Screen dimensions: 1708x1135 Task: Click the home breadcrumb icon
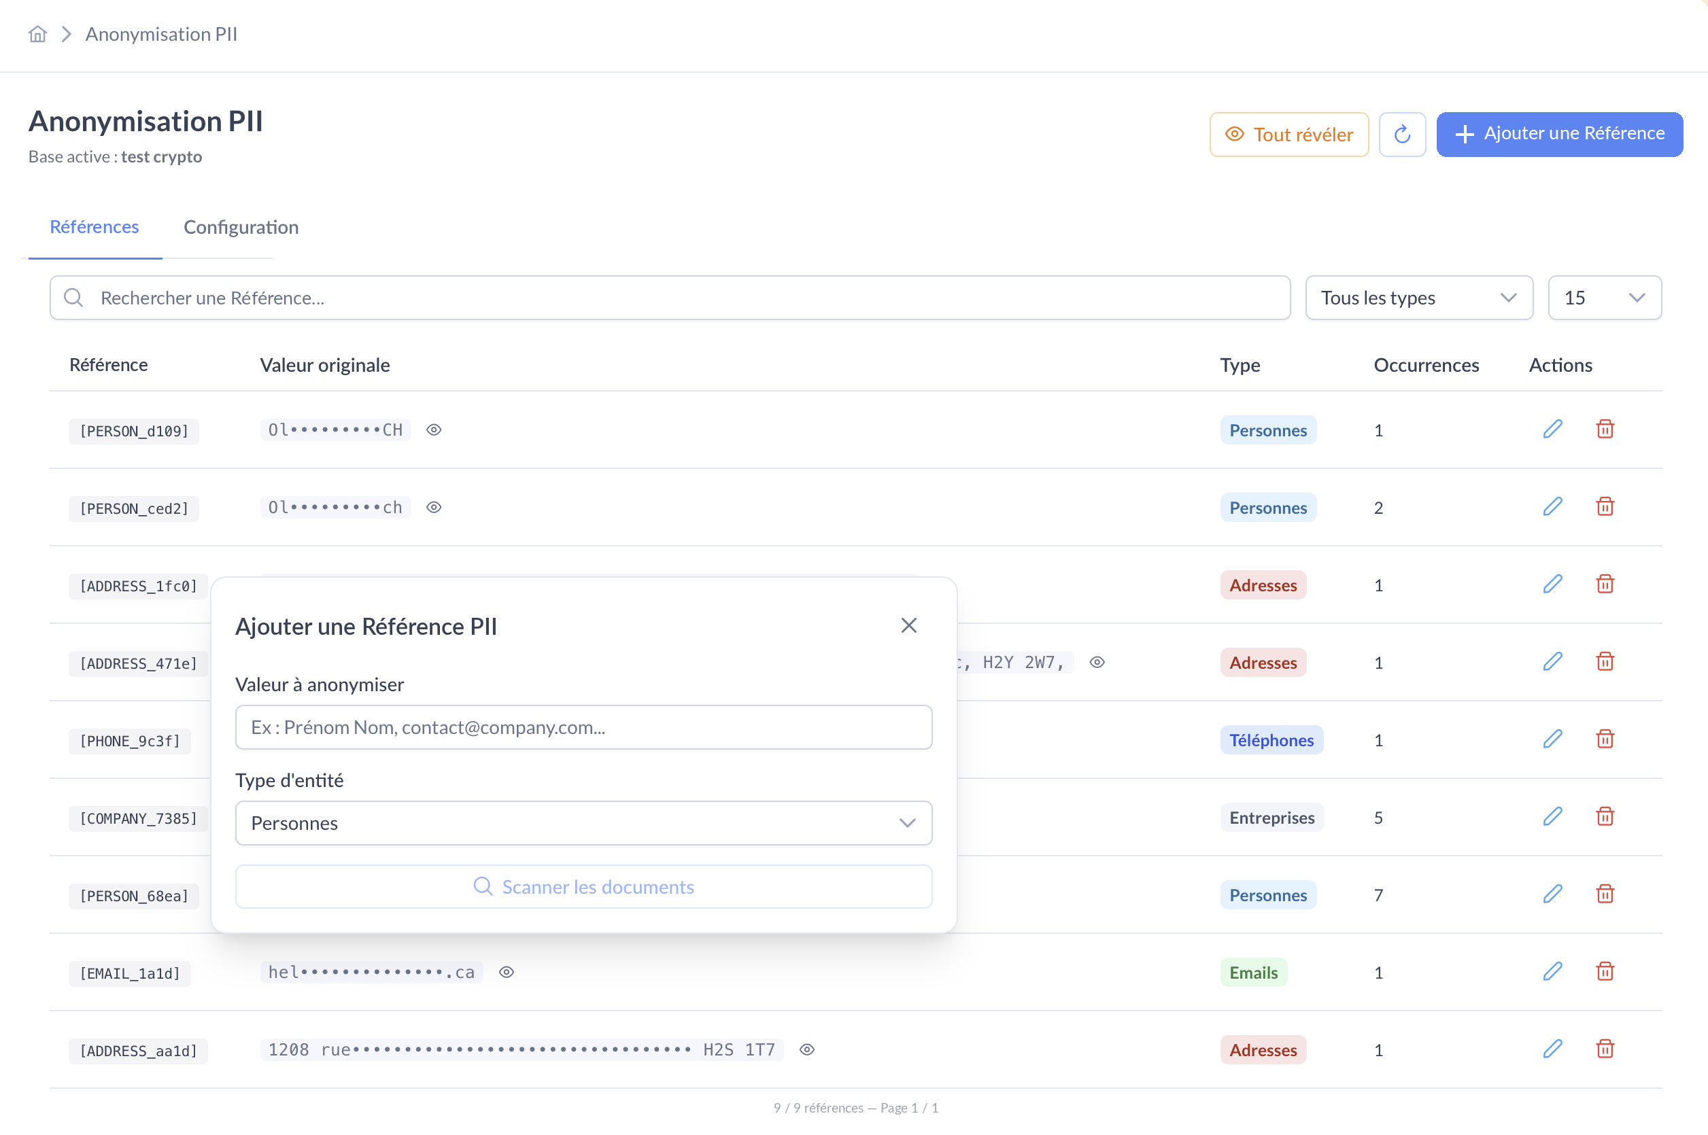tap(37, 34)
